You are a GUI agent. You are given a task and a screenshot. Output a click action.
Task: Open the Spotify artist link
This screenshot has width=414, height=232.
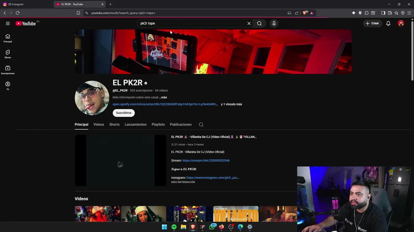pyautogui.click(x=165, y=104)
